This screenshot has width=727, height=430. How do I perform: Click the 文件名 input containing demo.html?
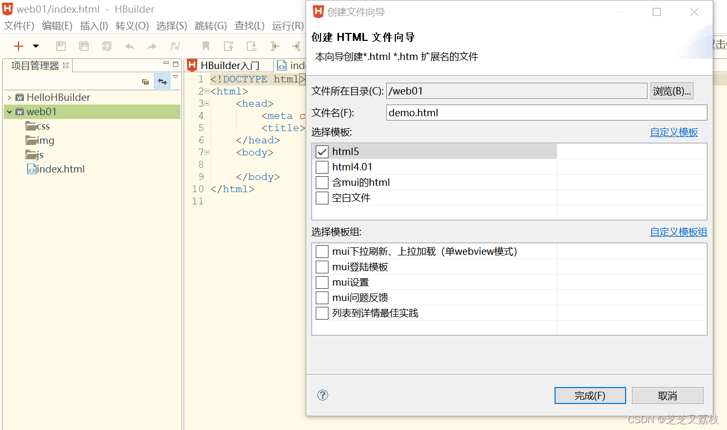[x=547, y=113]
